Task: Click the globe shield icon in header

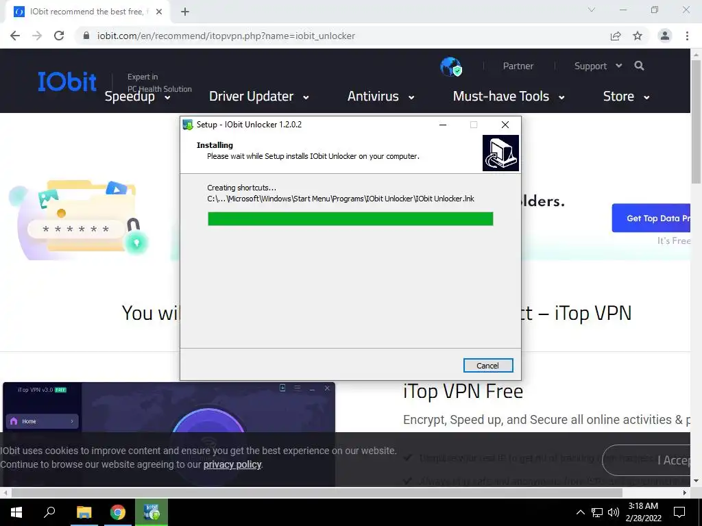Action: [x=450, y=66]
